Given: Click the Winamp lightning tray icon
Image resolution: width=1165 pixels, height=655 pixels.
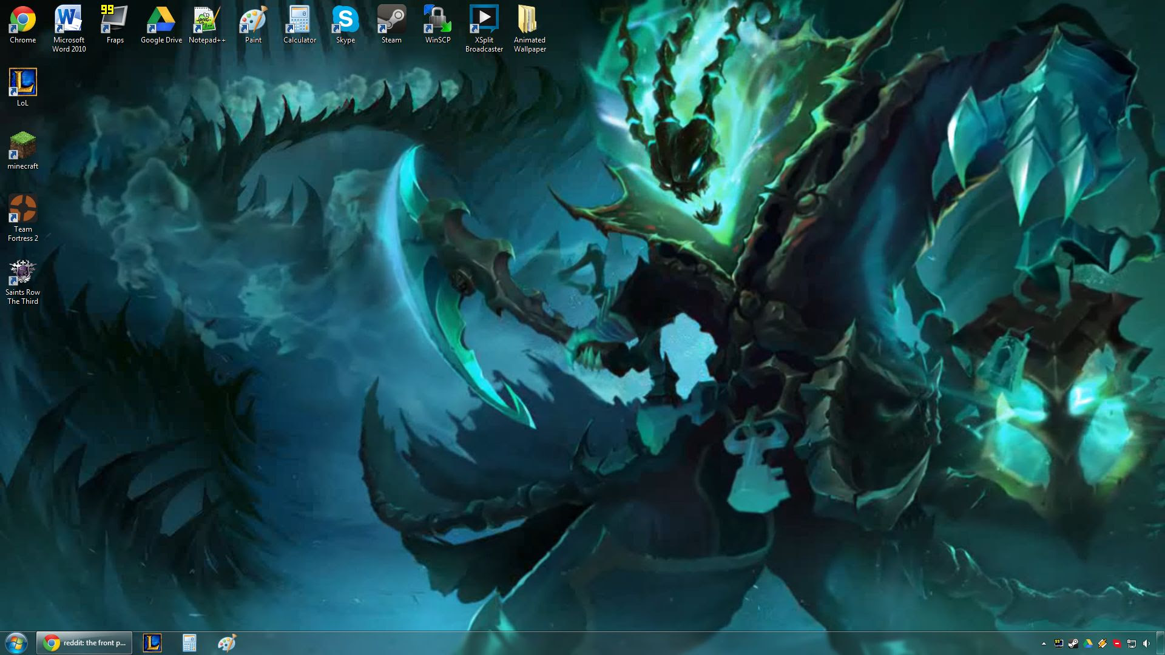Looking at the screenshot, I should 1103,643.
